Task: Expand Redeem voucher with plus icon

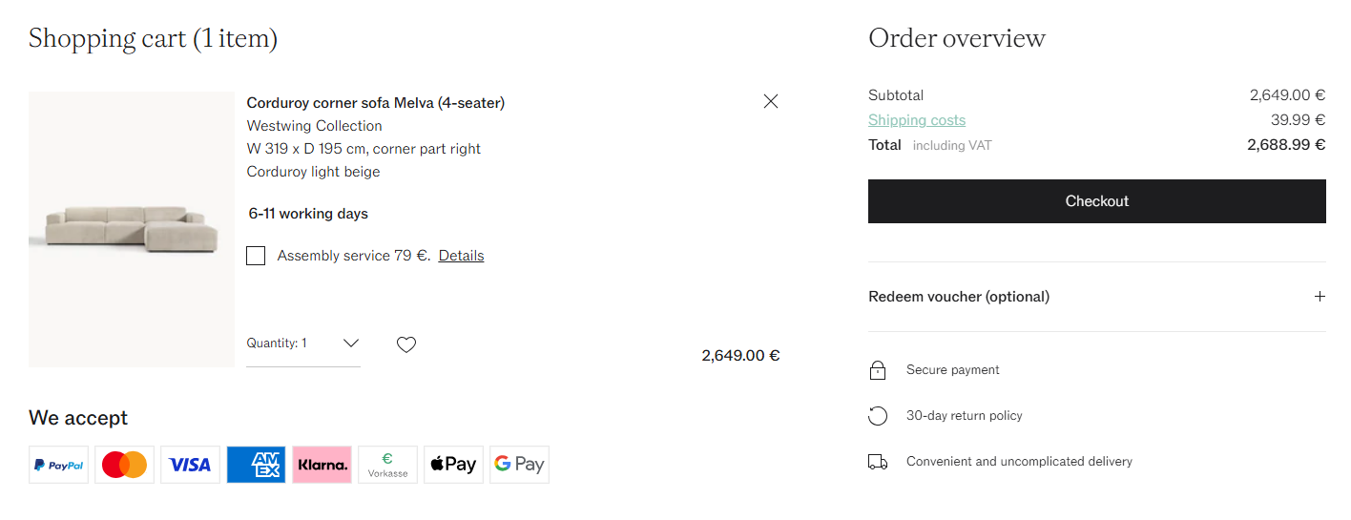Action: tap(1320, 297)
